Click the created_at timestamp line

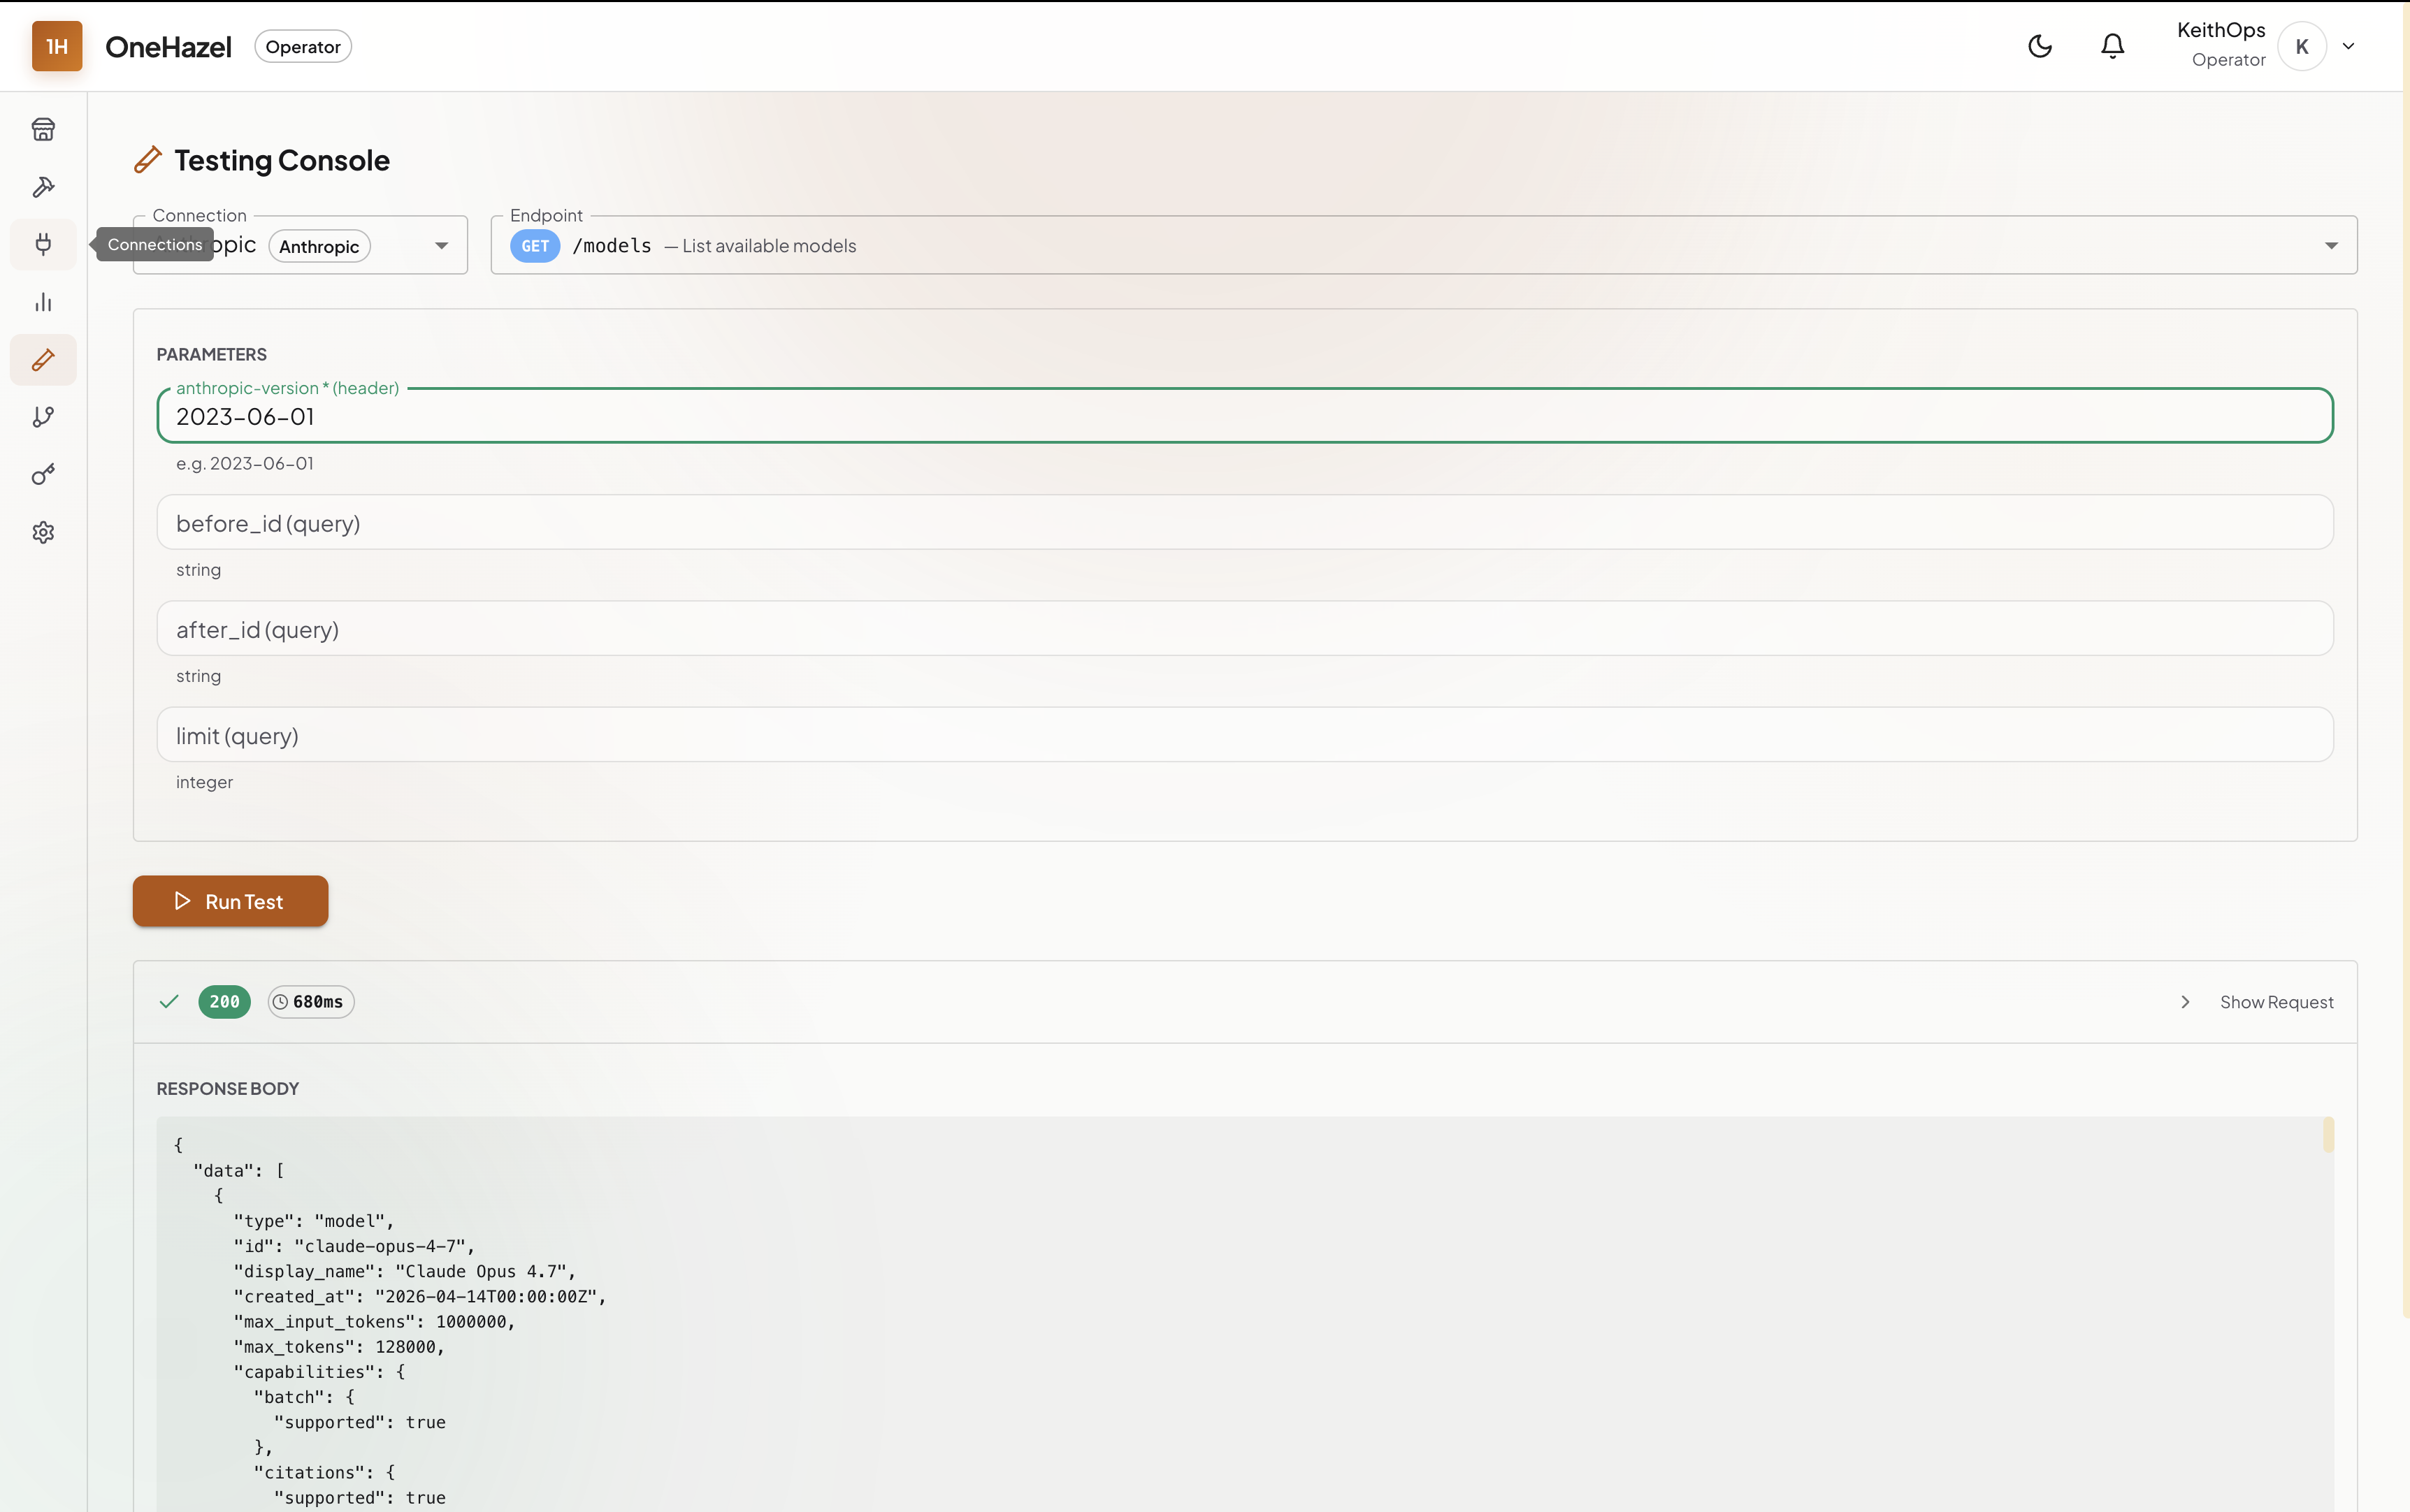coord(420,1297)
